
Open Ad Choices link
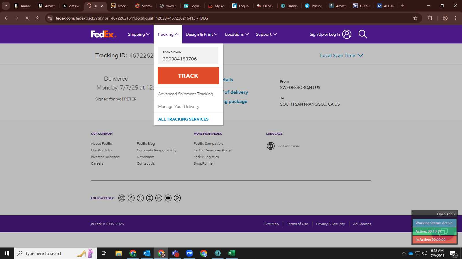(x=362, y=224)
